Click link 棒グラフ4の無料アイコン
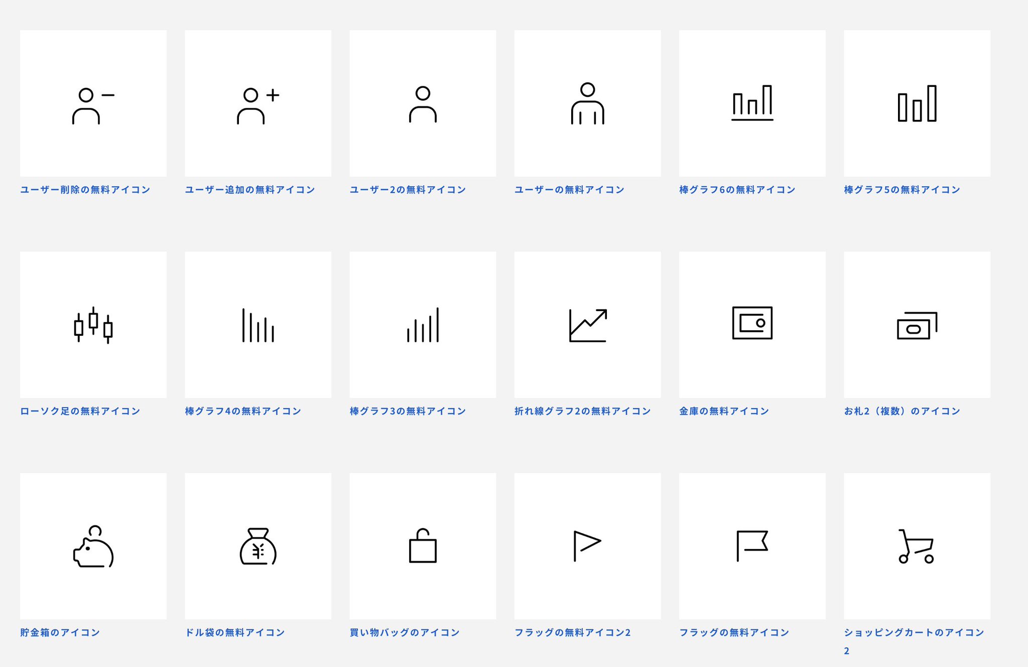Screen dimensions: 1028x667 (x=243, y=411)
